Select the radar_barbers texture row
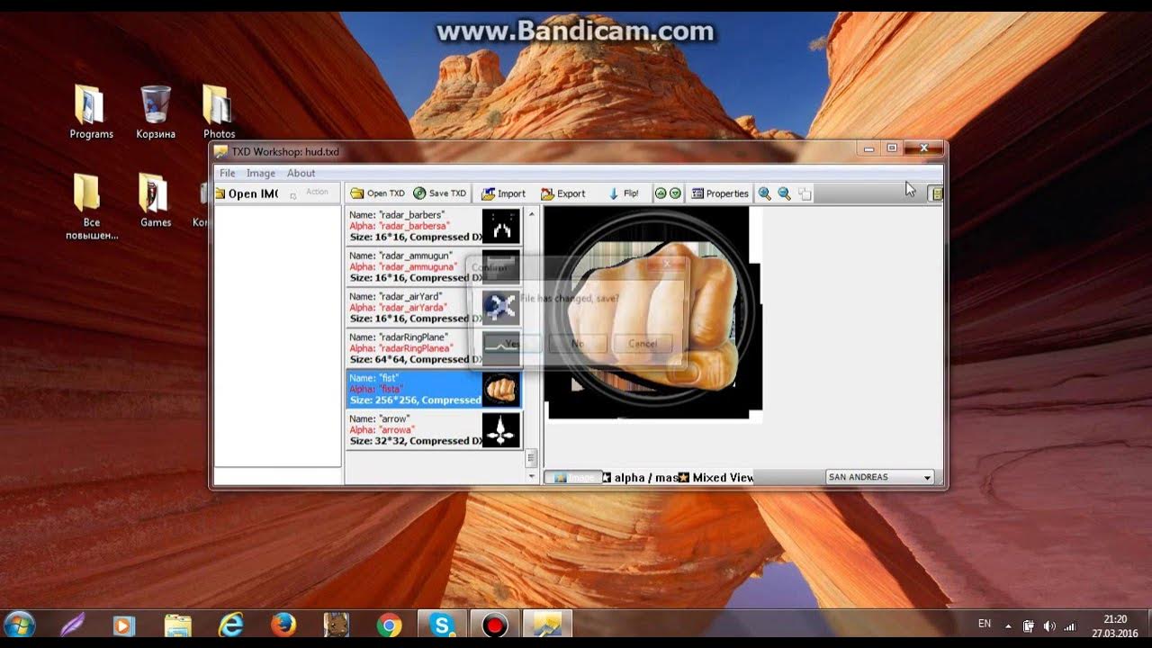The image size is (1152, 648). pyautogui.click(x=434, y=226)
